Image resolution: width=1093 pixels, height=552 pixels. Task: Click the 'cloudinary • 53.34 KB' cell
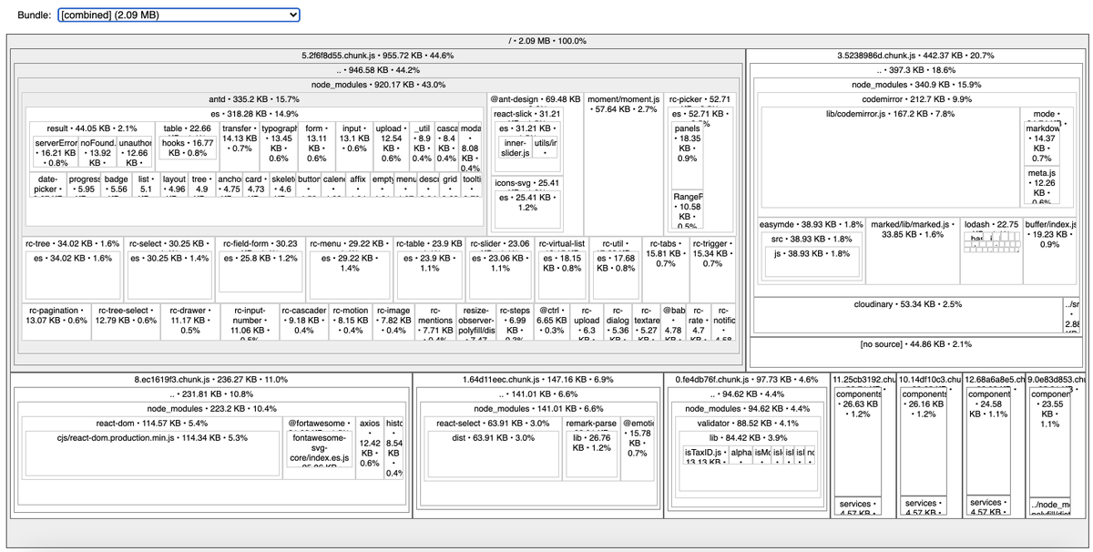coord(909,313)
